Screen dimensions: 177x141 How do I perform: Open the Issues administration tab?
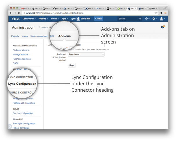(x=25, y=36)
